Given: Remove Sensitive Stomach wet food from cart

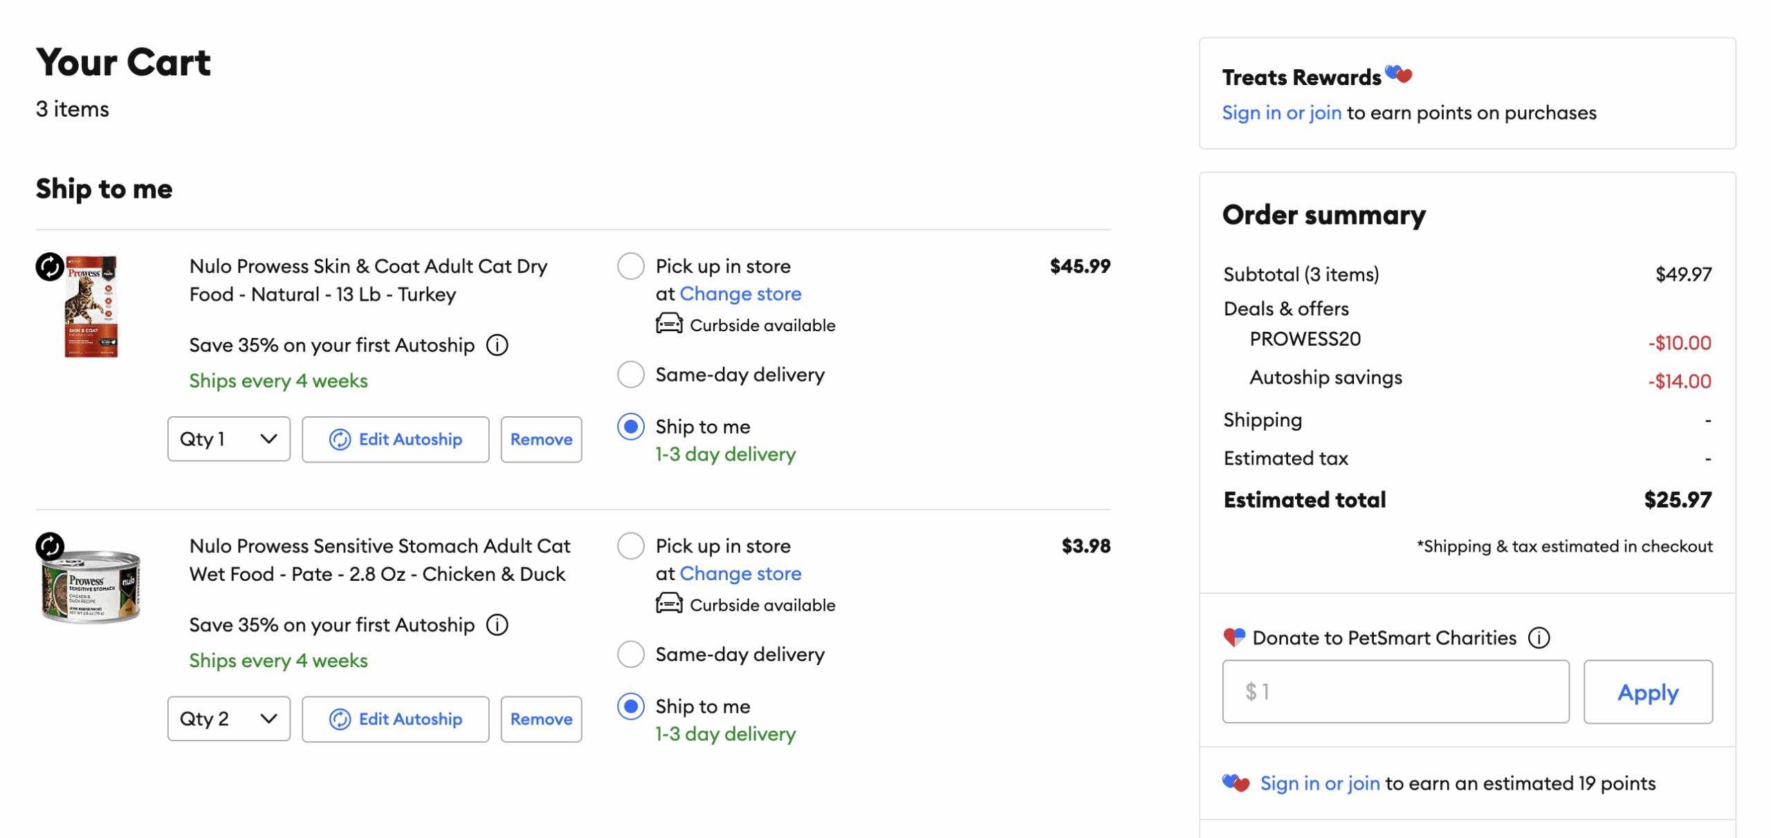Looking at the screenshot, I should pyautogui.click(x=541, y=718).
